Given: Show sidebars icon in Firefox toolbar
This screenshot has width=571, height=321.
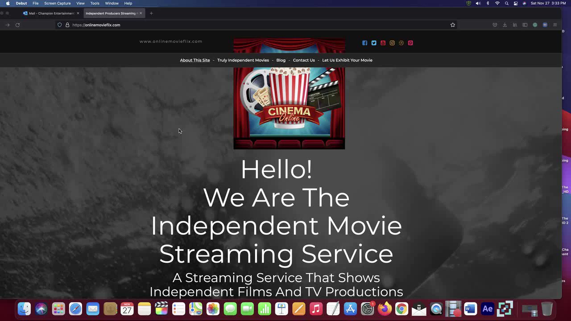Looking at the screenshot, I should [x=525, y=25].
